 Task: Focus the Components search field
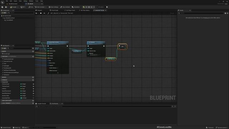pyautogui.click(x=21, y=13)
